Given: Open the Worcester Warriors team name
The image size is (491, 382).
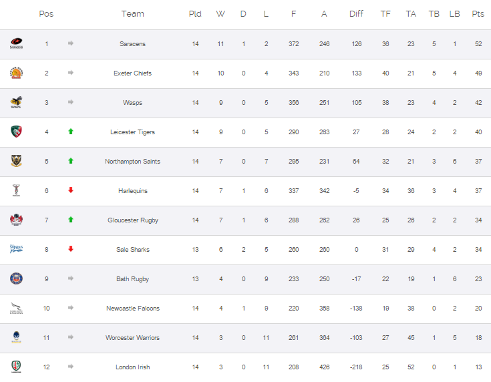Looking at the screenshot, I should (x=132, y=337).
